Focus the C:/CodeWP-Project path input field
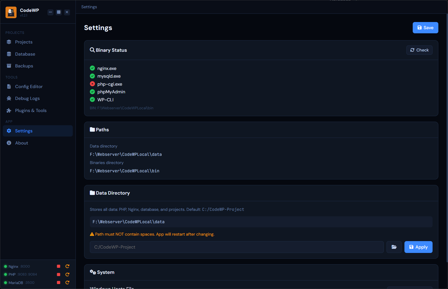448x289 pixels. [237, 247]
